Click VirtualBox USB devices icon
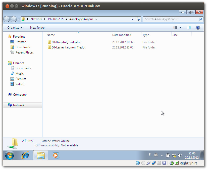Image resolution: width=208 pixels, height=170 pixels. (148, 163)
